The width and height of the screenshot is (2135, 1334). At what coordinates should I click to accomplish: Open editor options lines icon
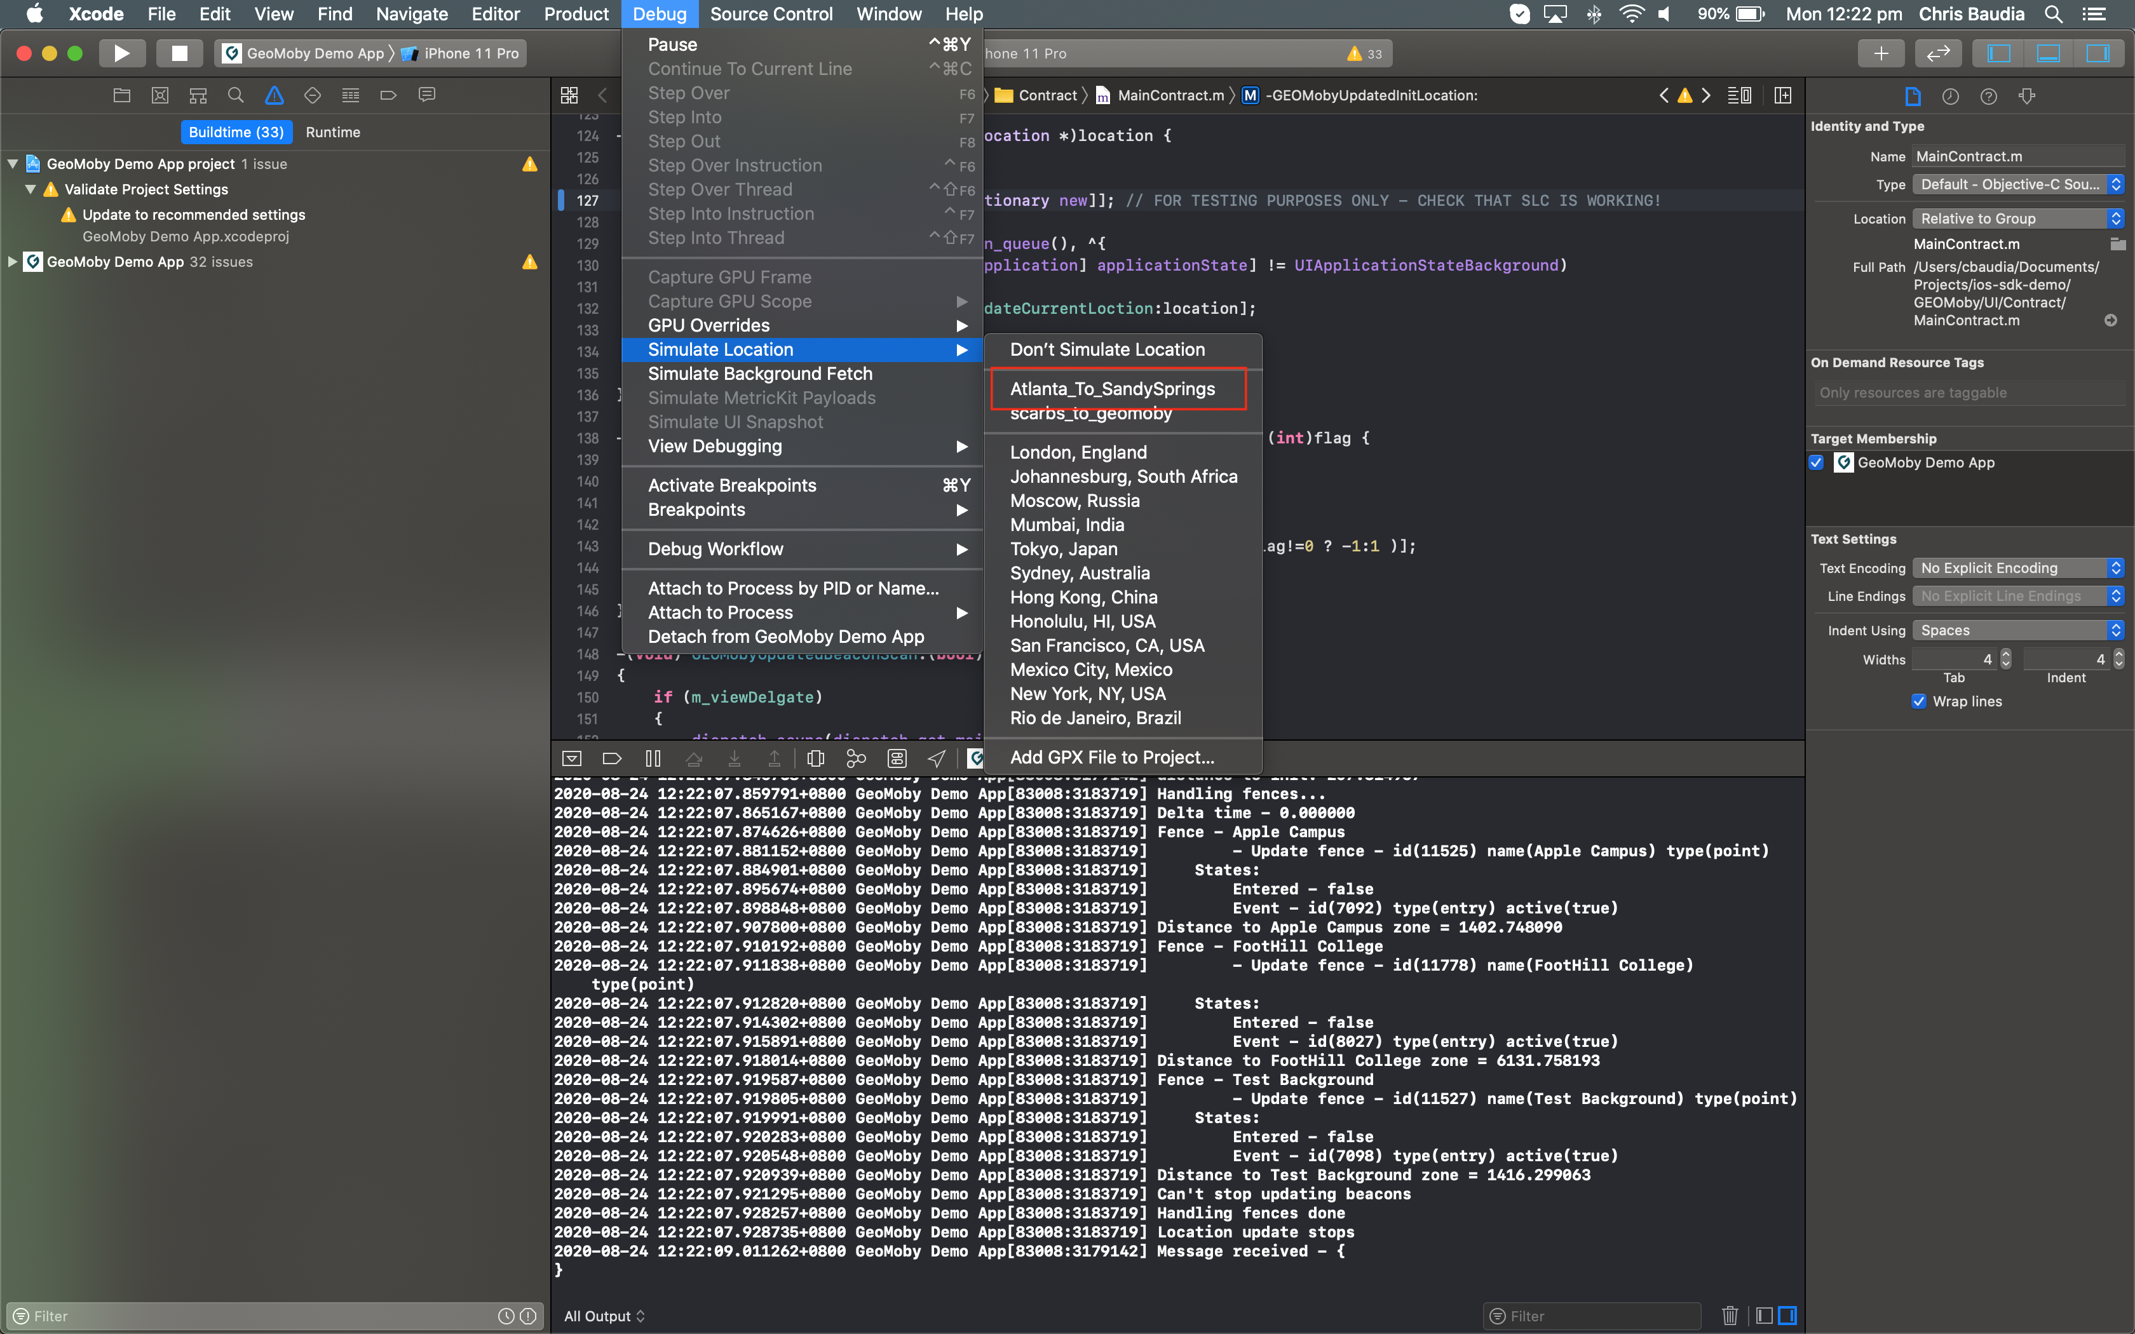(1740, 95)
